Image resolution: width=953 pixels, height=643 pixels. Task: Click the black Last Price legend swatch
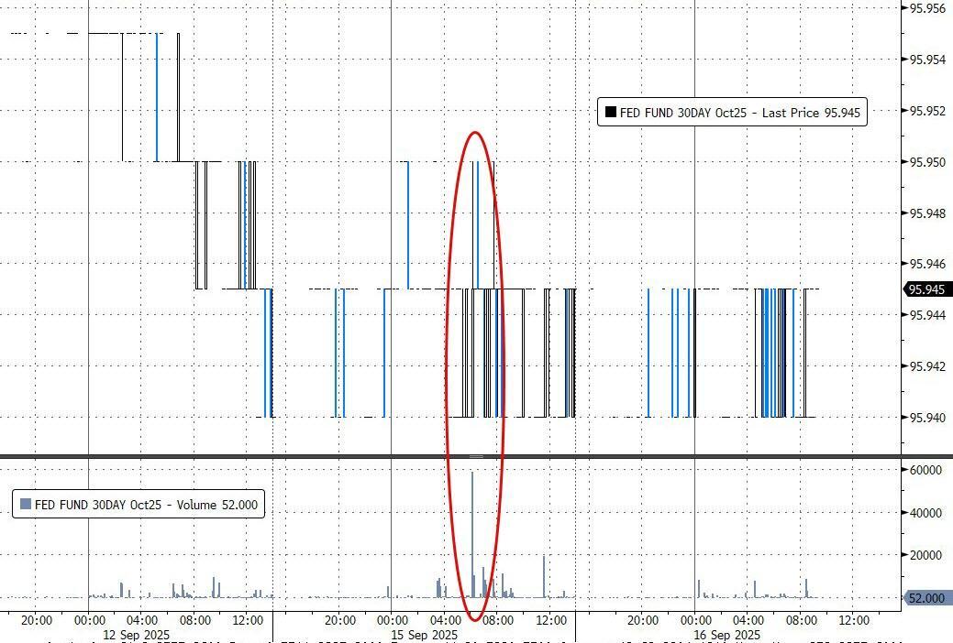610,113
